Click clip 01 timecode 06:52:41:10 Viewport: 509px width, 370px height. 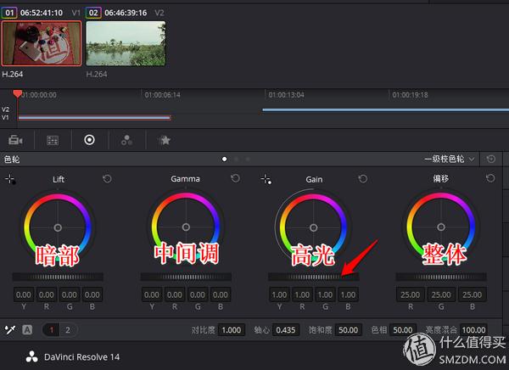pyautogui.click(x=42, y=13)
